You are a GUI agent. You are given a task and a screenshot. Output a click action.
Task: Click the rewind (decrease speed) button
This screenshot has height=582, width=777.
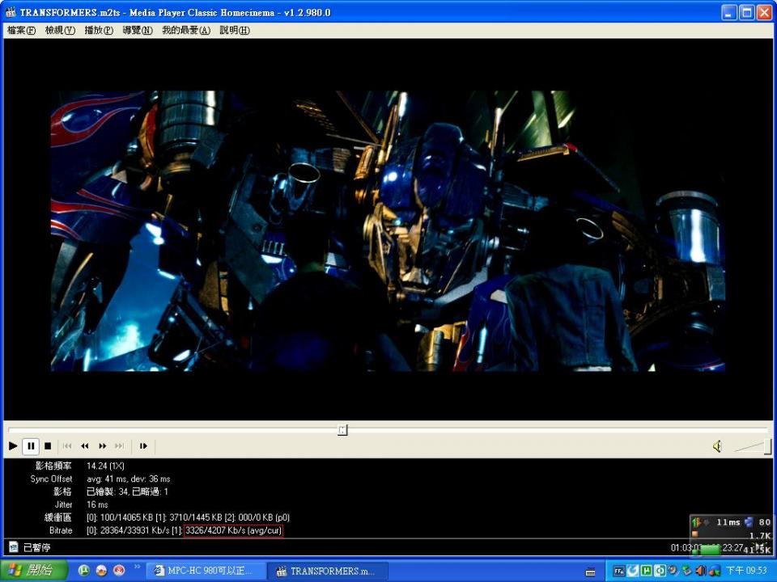point(85,445)
